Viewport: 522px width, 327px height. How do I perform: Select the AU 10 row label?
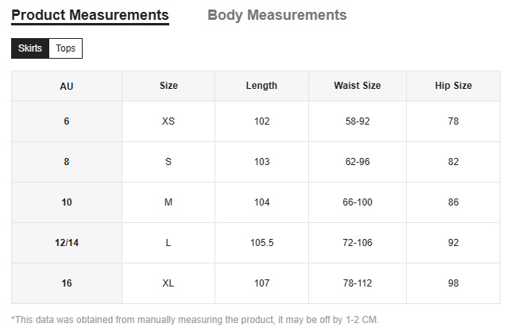[67, 202]
